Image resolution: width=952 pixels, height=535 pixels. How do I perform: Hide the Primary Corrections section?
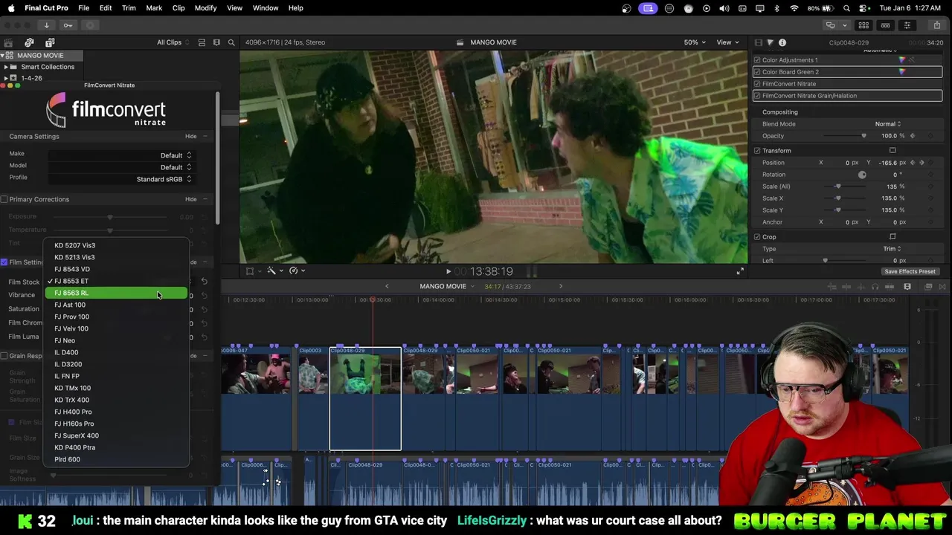click(x=191, y=199)
